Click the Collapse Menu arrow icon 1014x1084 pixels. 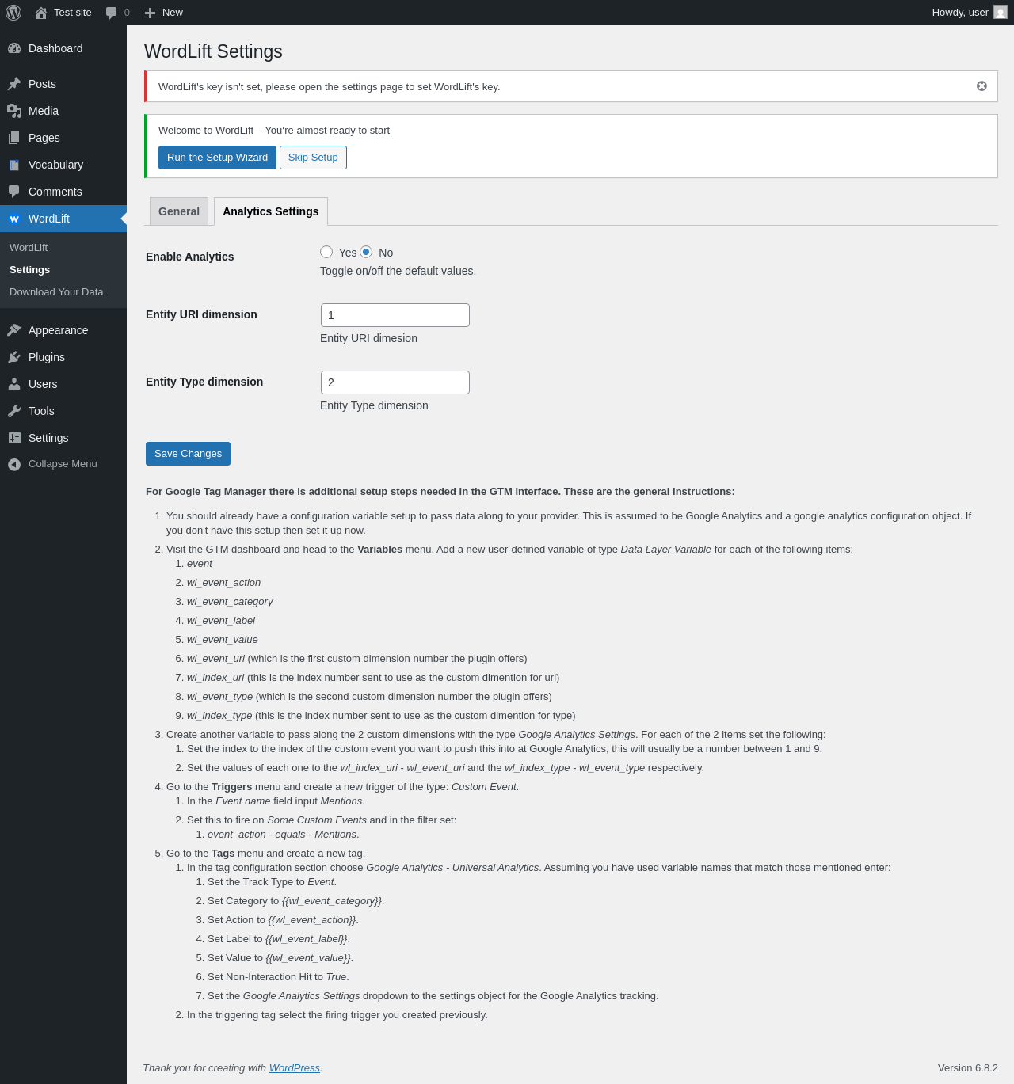[14, 465]
